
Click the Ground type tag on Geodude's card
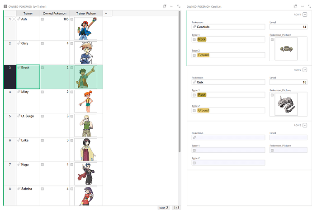click(x=203, y=55)
